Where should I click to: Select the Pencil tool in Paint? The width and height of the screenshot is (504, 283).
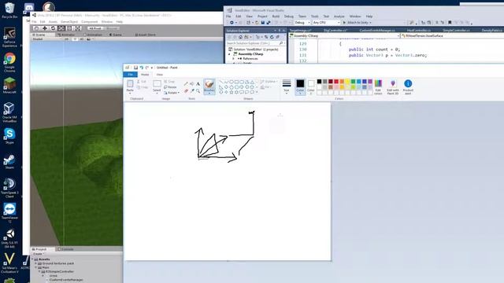click(186, 84)
